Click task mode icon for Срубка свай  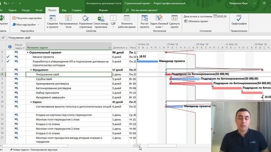[x=16, y=79]
